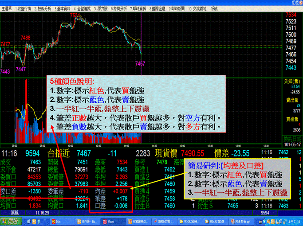The width and height of the screenshot is (303, 226).
Task: Click the system tray clock
Action: [293, 221]
